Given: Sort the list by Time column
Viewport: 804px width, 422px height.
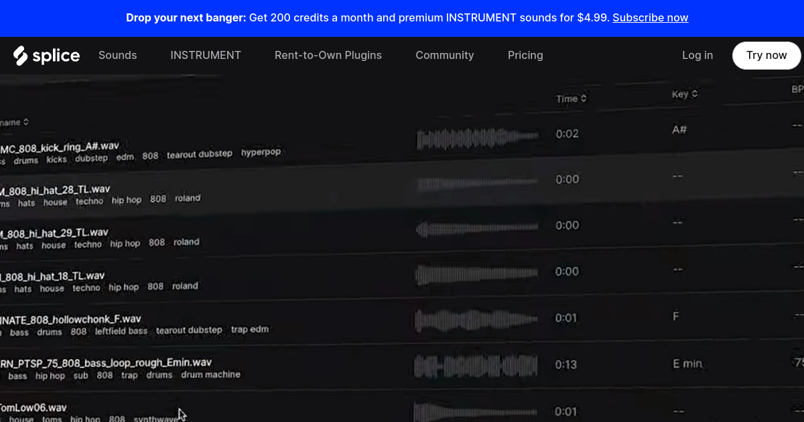Looking at the screenshot, I should [572, 98].
